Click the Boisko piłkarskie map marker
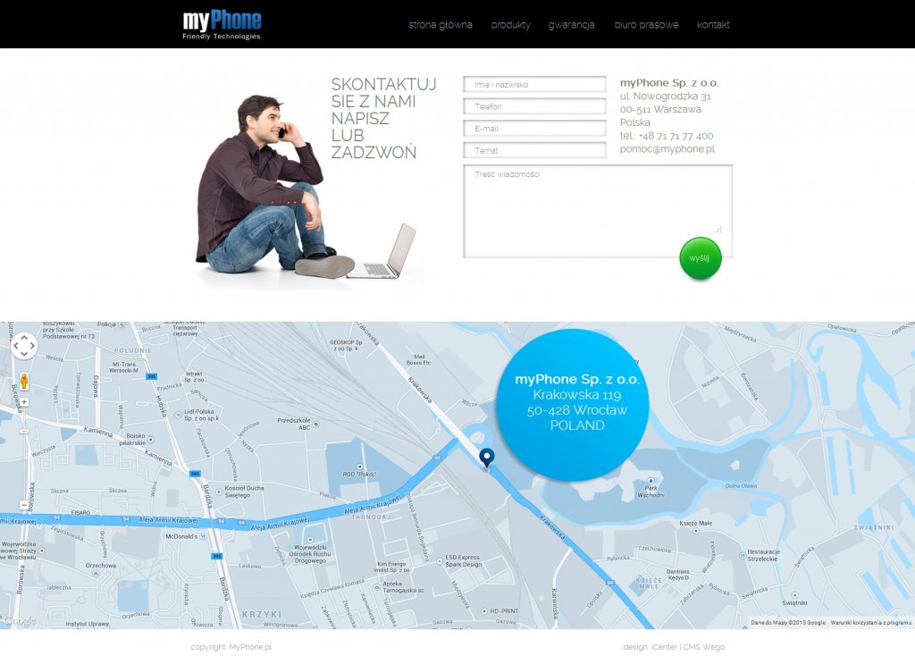The image size is (915, 664). pos(150,439)
